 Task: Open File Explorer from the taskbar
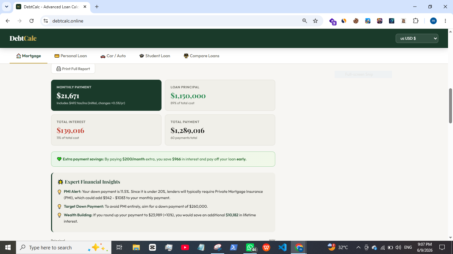pos(136,247)
